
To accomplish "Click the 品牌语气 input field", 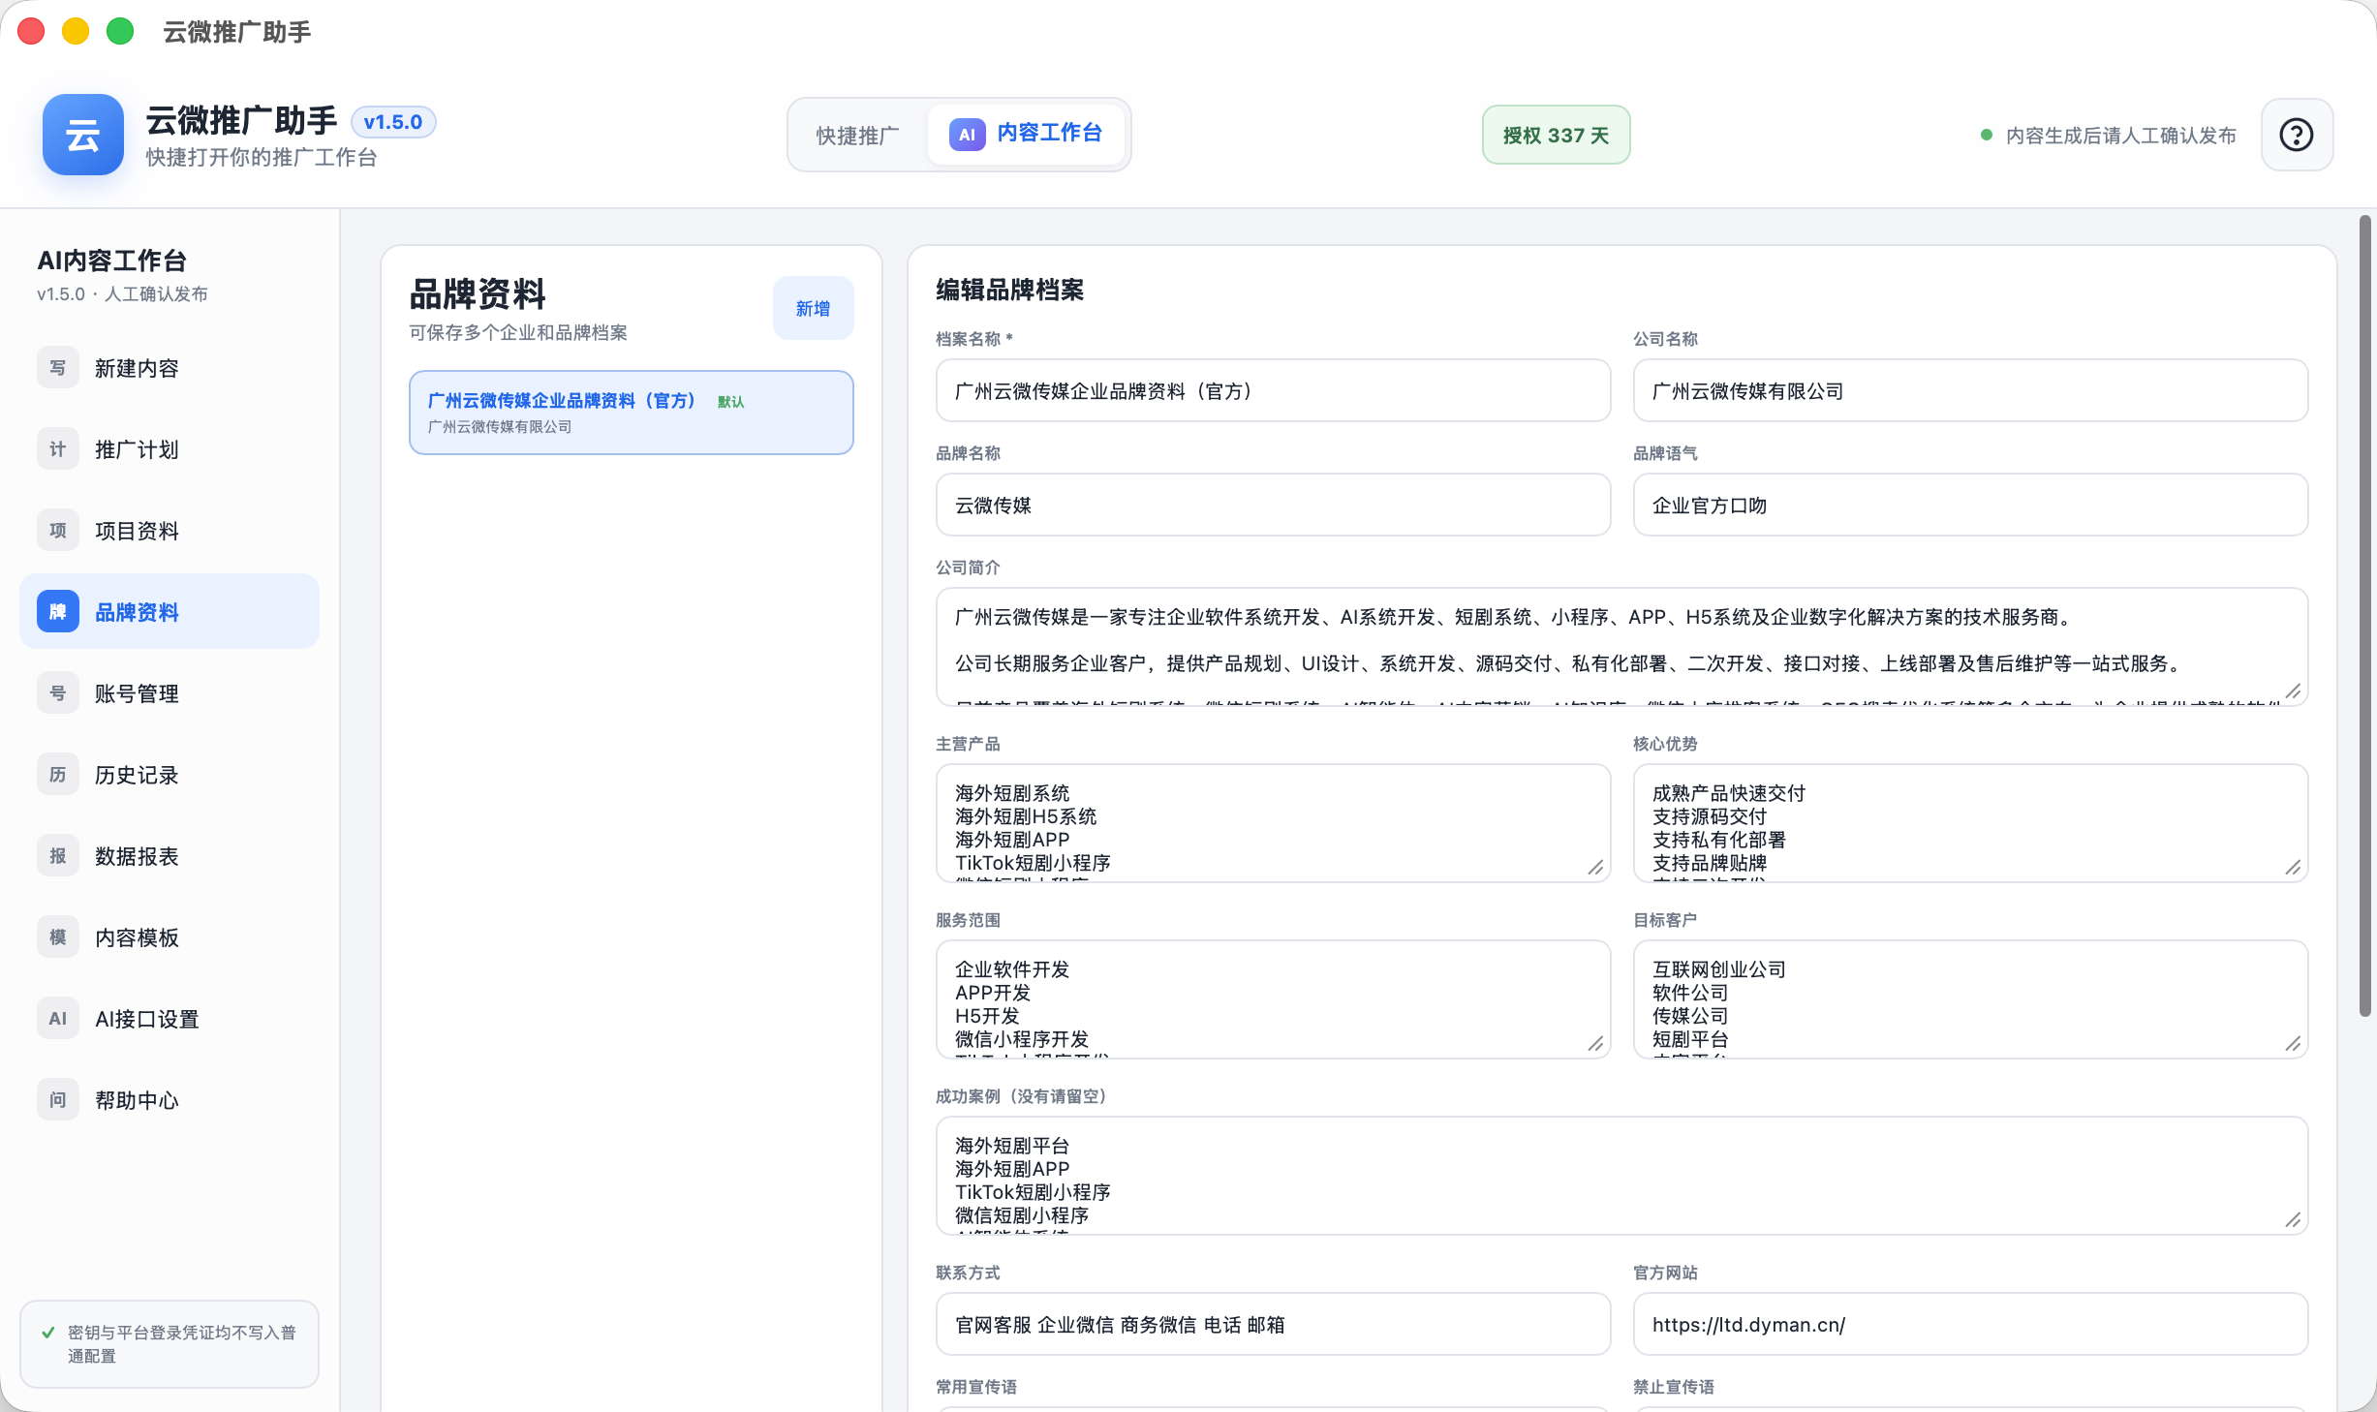I will (x=1970, y=505).
